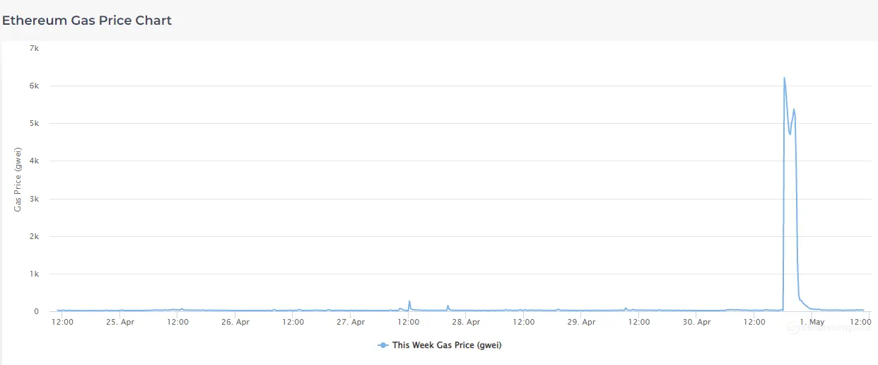Click the 30. Apr date label
Image resolution: width=878 pixels, height=365 pixels.
[696, 322]
